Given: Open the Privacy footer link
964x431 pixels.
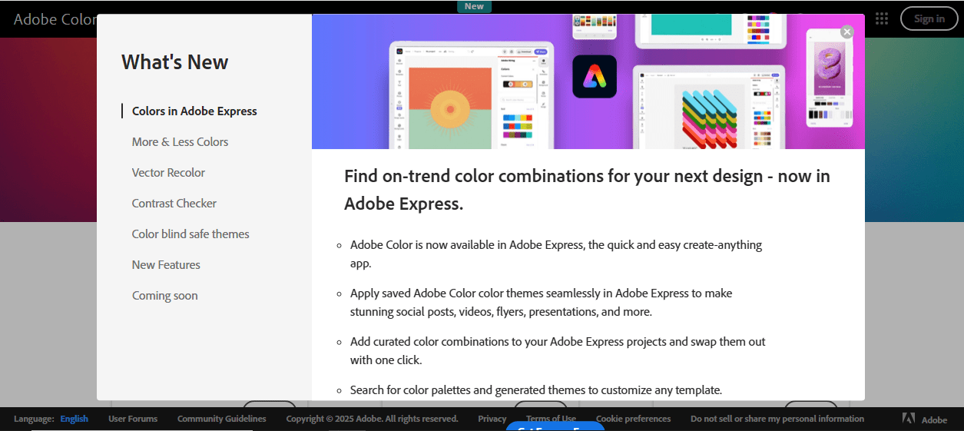Looking at the screenshot, I should (492, 419).
